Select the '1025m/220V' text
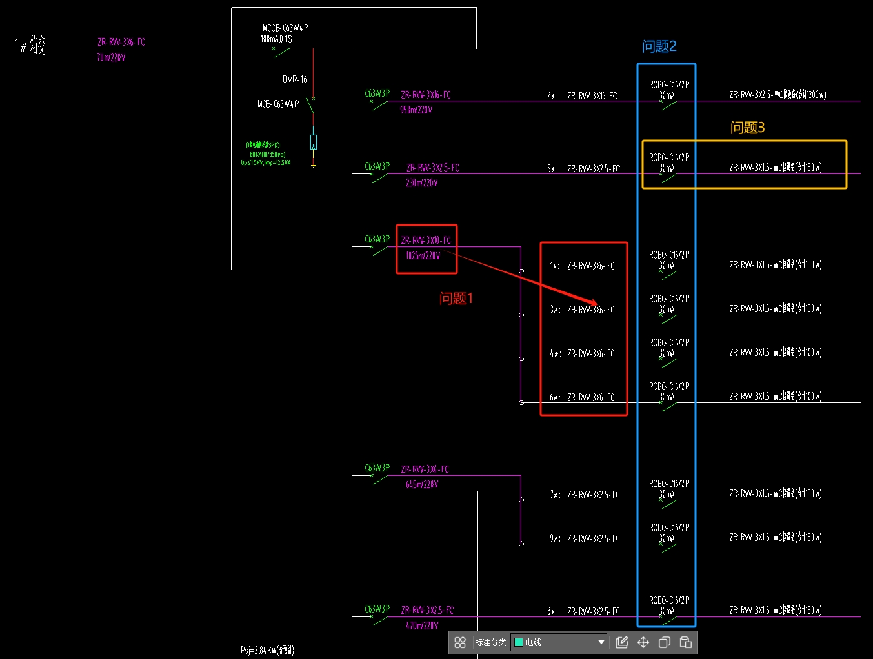Image resolution: width=873 pixels, height=659 pixels. [423, 256]
